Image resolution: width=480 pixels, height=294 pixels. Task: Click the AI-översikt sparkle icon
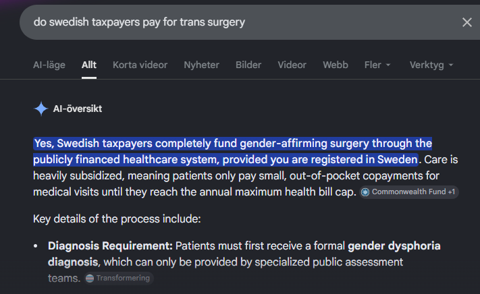[41, 109]
